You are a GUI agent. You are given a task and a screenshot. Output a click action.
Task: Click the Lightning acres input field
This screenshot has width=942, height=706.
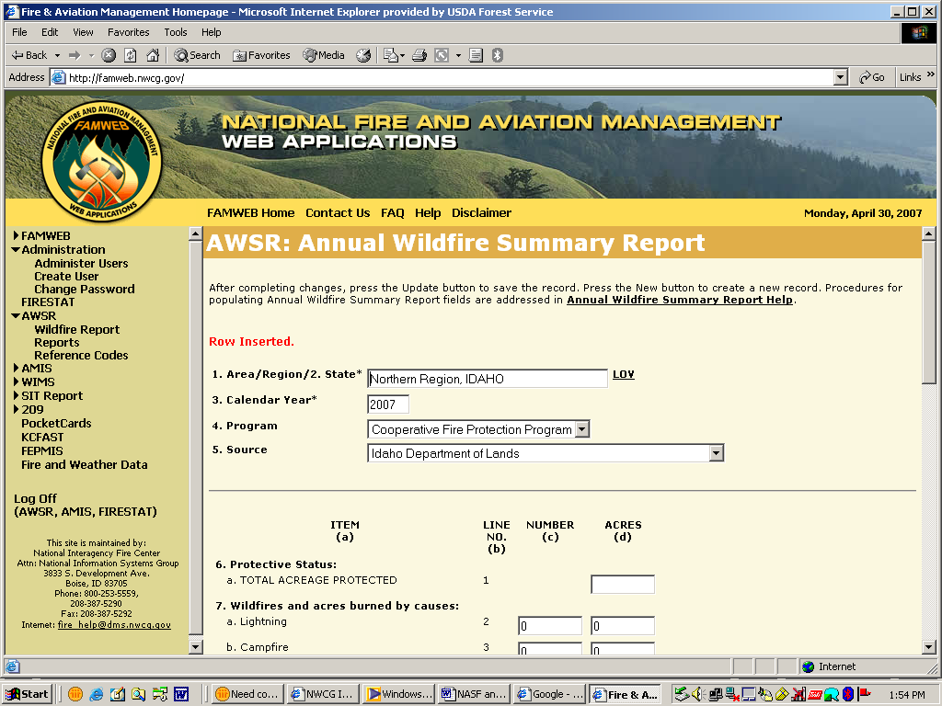click(623, 625)
